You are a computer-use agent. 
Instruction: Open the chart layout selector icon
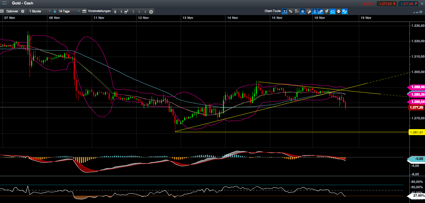[x=320, y=11]
